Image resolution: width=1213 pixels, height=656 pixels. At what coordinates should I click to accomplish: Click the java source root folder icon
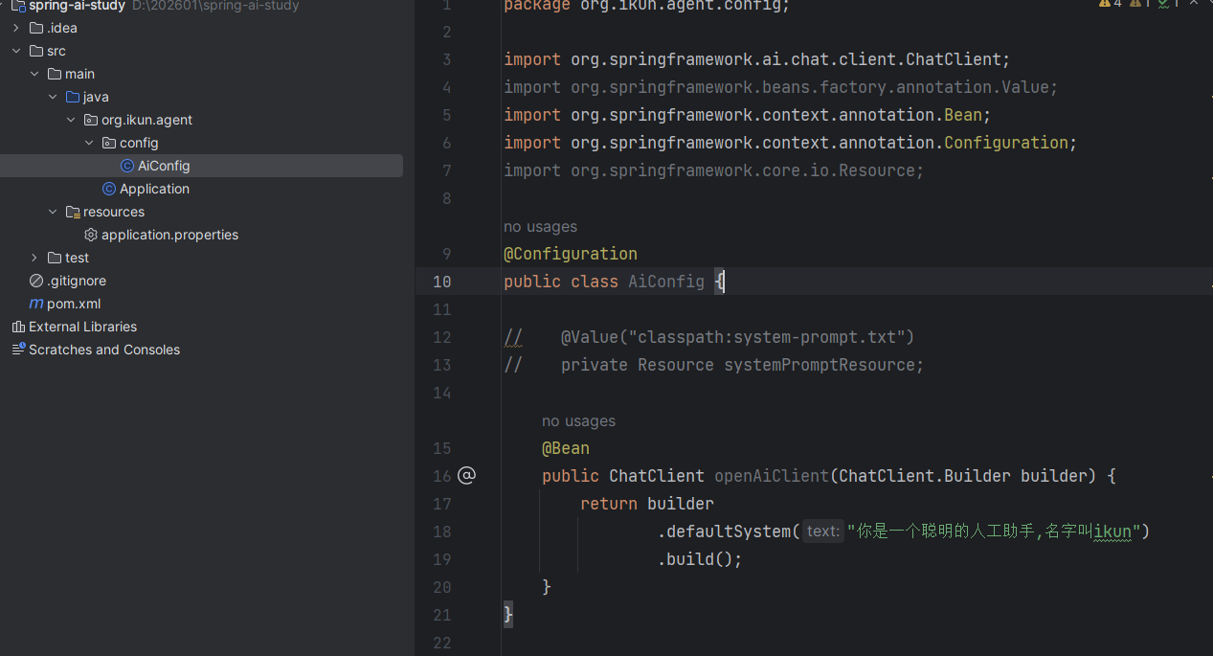pyautogui.click(x=73, y=97)
